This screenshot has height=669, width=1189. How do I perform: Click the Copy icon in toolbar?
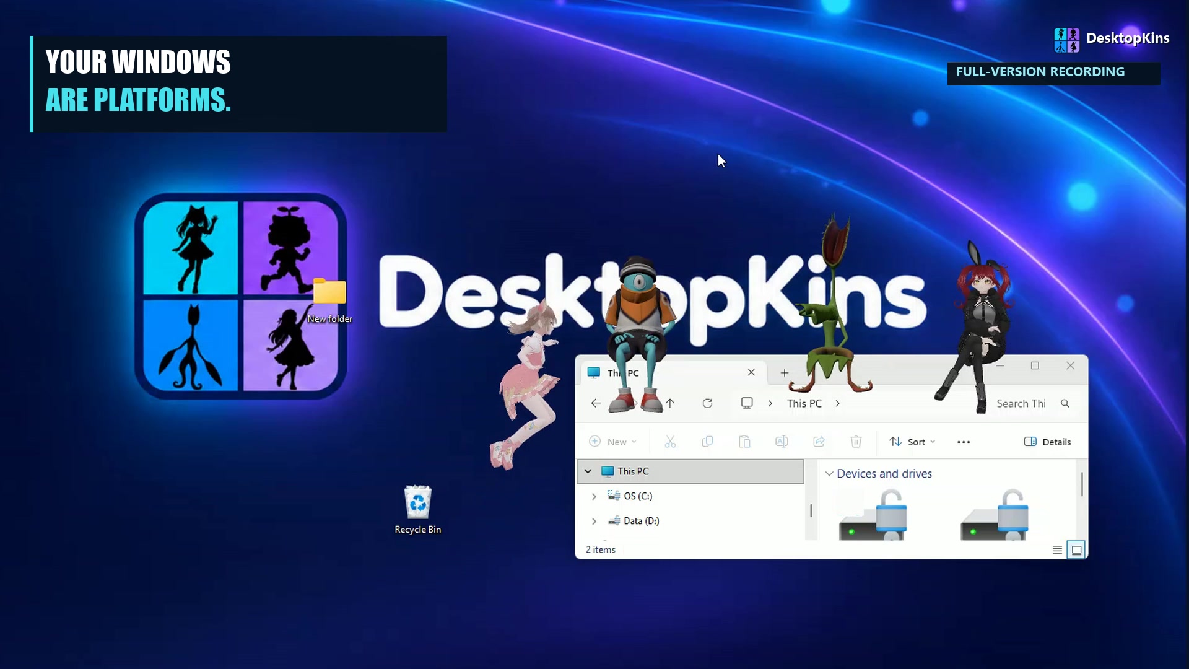(x=707, y=442)
